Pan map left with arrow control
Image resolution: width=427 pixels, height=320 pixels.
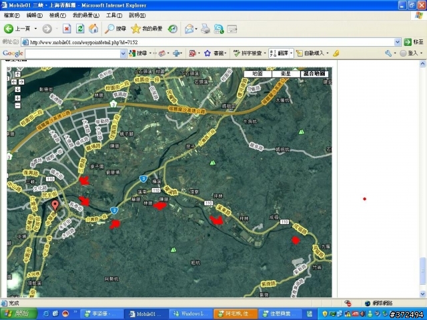14,81
